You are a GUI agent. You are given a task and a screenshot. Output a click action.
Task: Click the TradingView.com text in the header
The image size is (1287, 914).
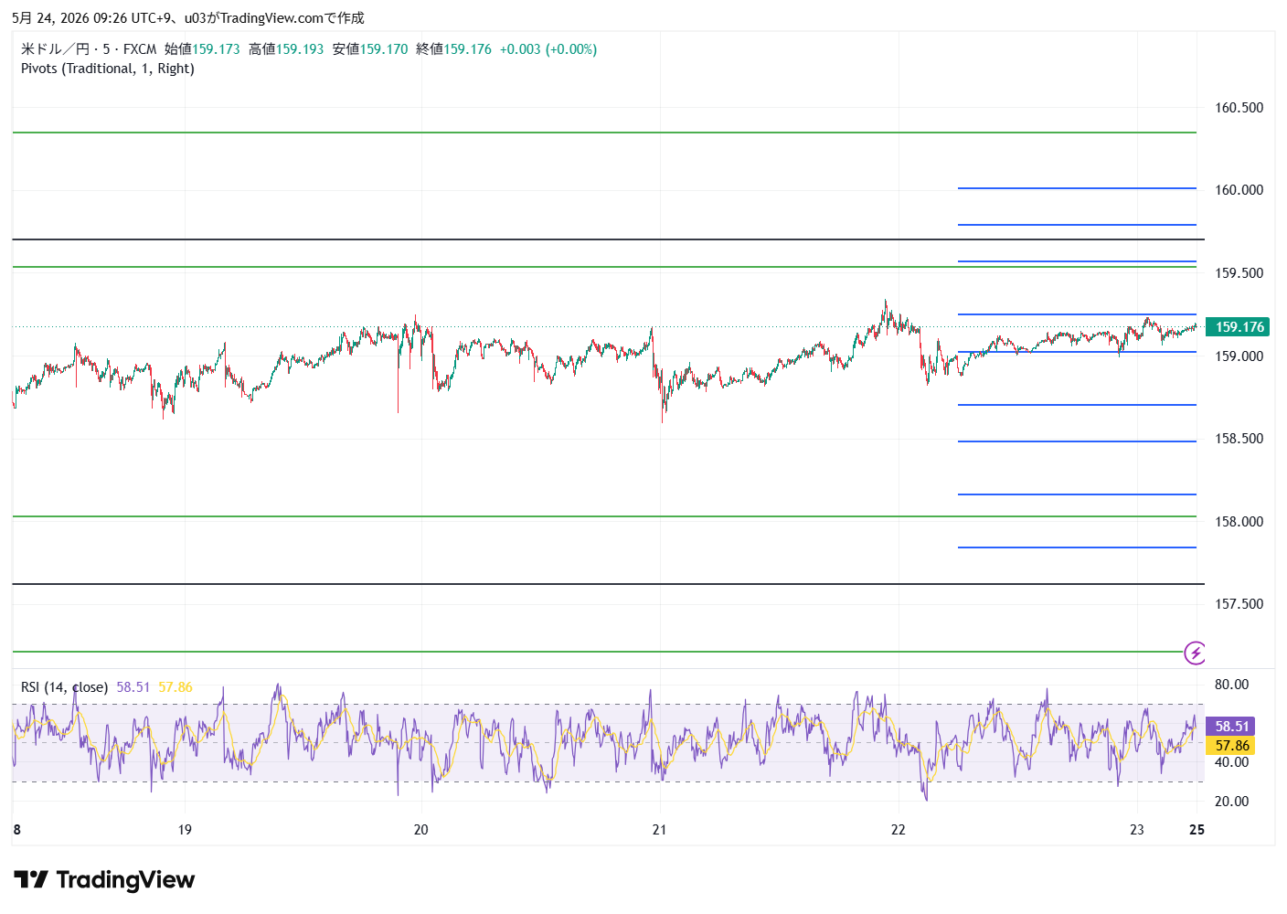click(271, 18)
